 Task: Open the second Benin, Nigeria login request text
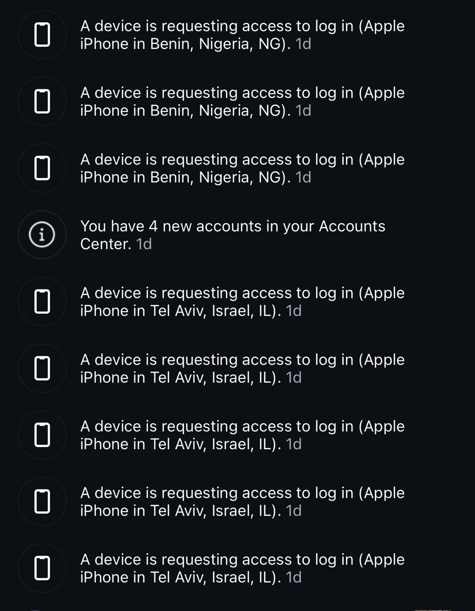tap(242, 101)
